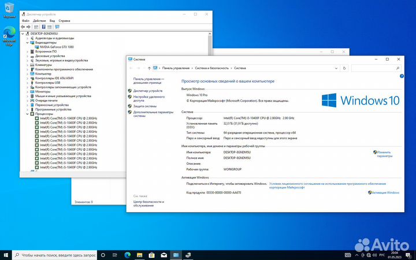
Task: Open Настройка удаленного доступа link
Action: point(149,99)
